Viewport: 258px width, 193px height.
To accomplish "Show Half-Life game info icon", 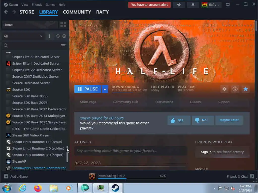I will click(235, 89).
